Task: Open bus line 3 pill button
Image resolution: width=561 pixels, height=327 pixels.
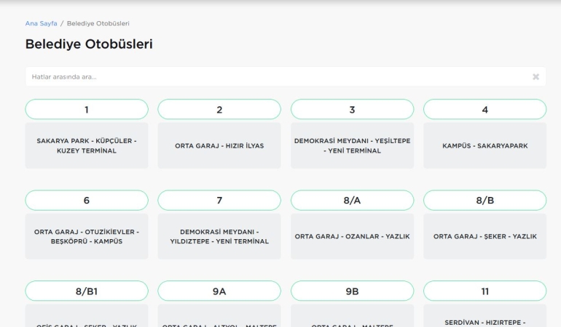Action: pos(352,110)
